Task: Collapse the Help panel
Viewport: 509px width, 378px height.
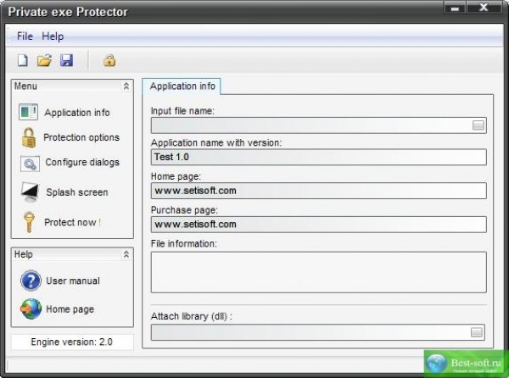Action: click(126, 254)
